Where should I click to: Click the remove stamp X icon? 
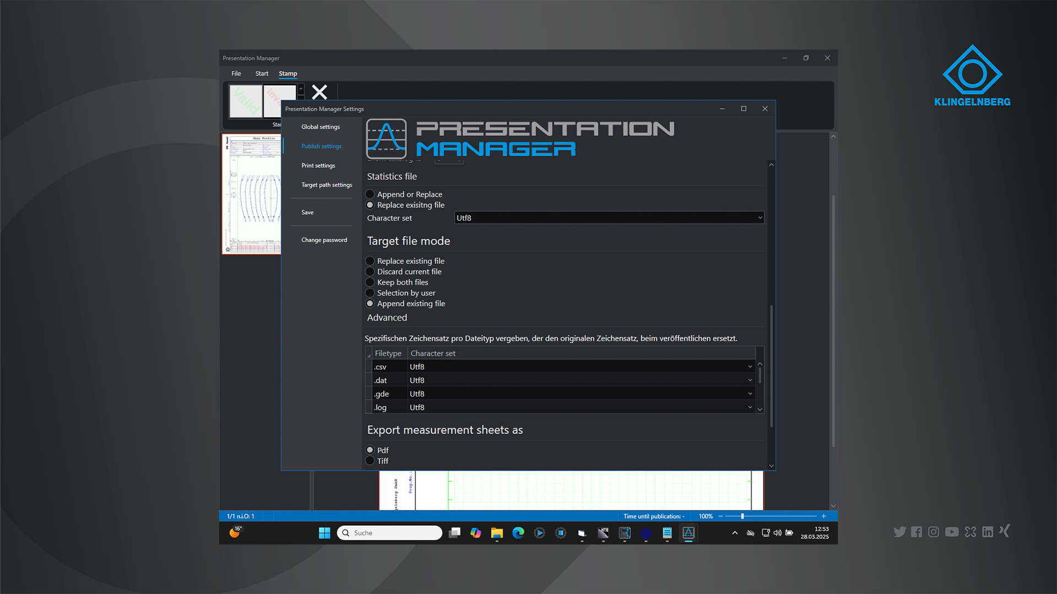point(319,92)
